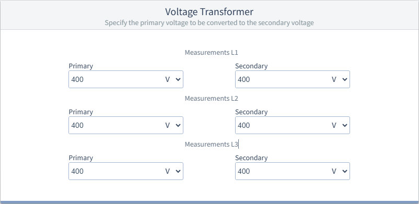Click the L2 Secondary field label
Image resolution: width=419 pixels, height=204 pixels.
point(251,112)
